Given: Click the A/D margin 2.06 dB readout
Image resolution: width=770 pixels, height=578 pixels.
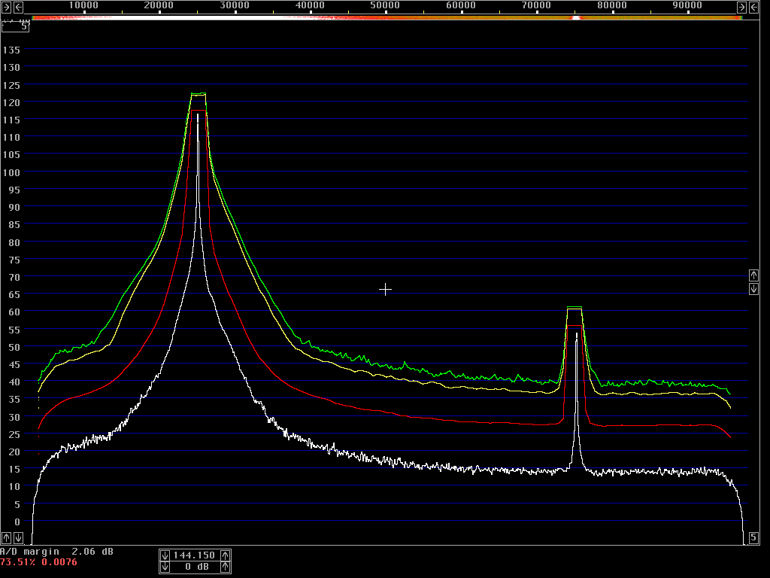Looking at the screenshot, I should coord(56,552).
